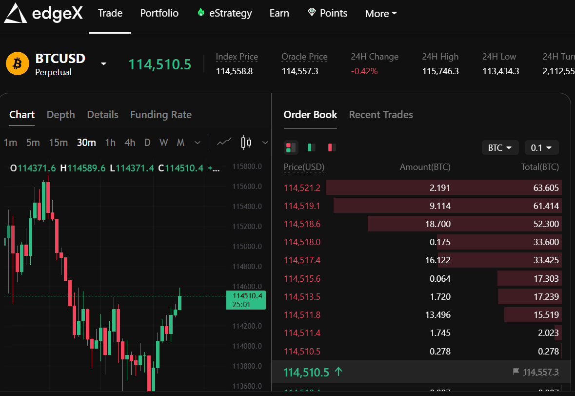Image resolution: width=575 pixels, height=396 pixels.
Task: Click the flag icon beside 114,557.3
Action: (x=516, y=372)
